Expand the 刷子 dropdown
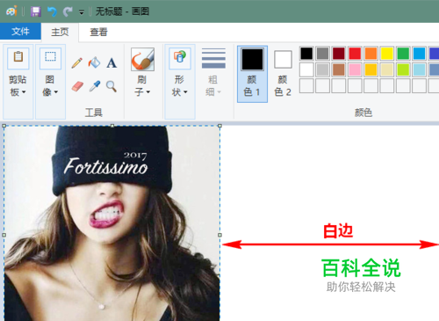Viewport: 439px width, 321px height. 142,85
